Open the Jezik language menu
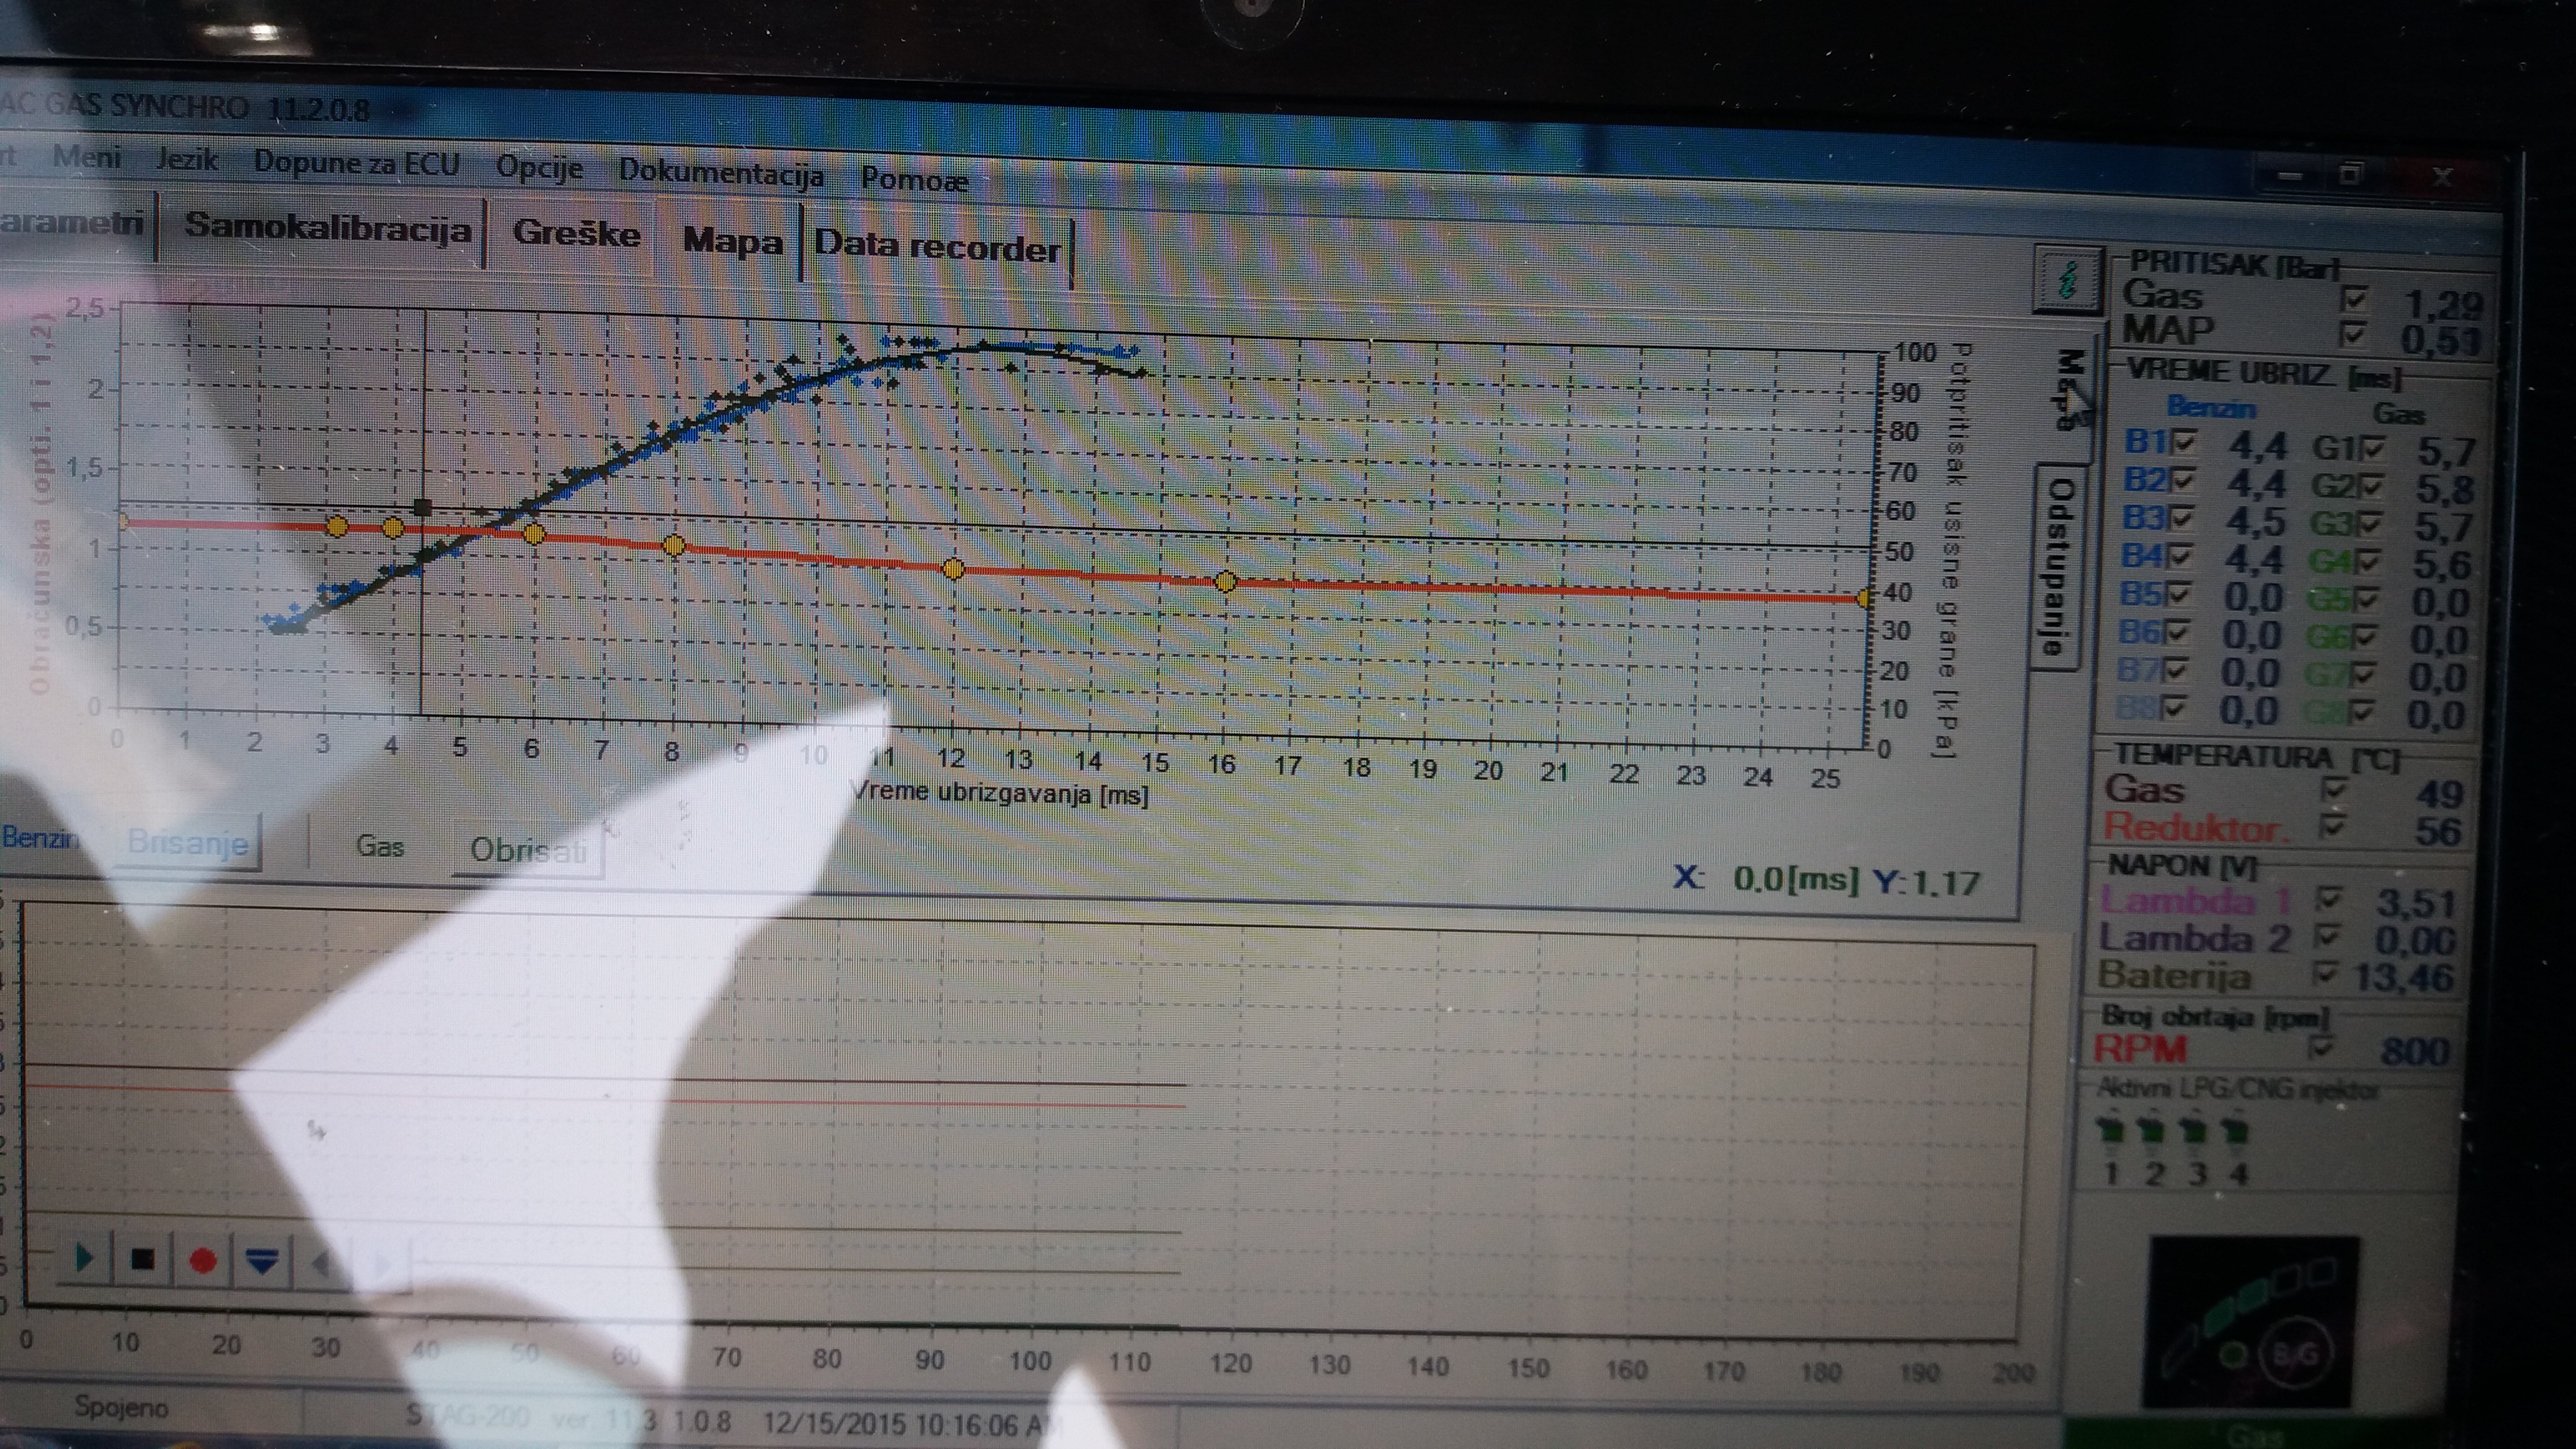 click(x=187, y=160)
